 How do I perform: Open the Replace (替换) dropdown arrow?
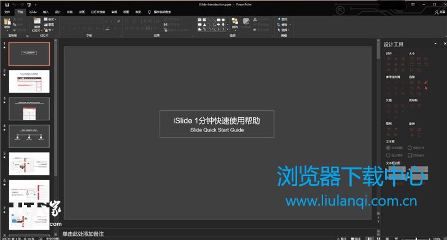click(x=290, y=25)
